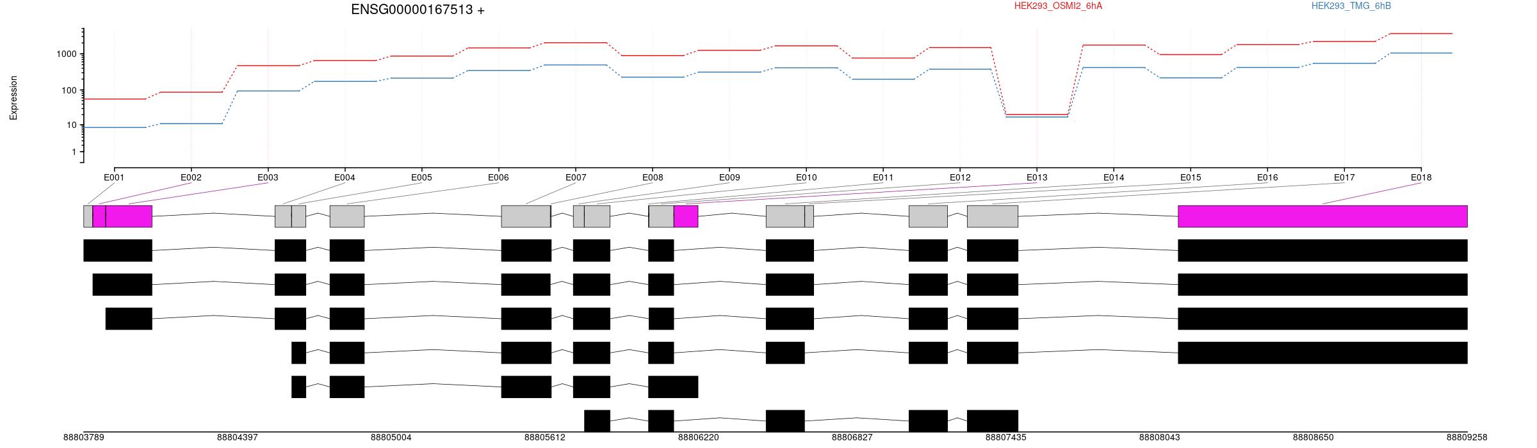Screen dimensions: 1537x448
Task: Click exon label E007
Action: [576, 177]
